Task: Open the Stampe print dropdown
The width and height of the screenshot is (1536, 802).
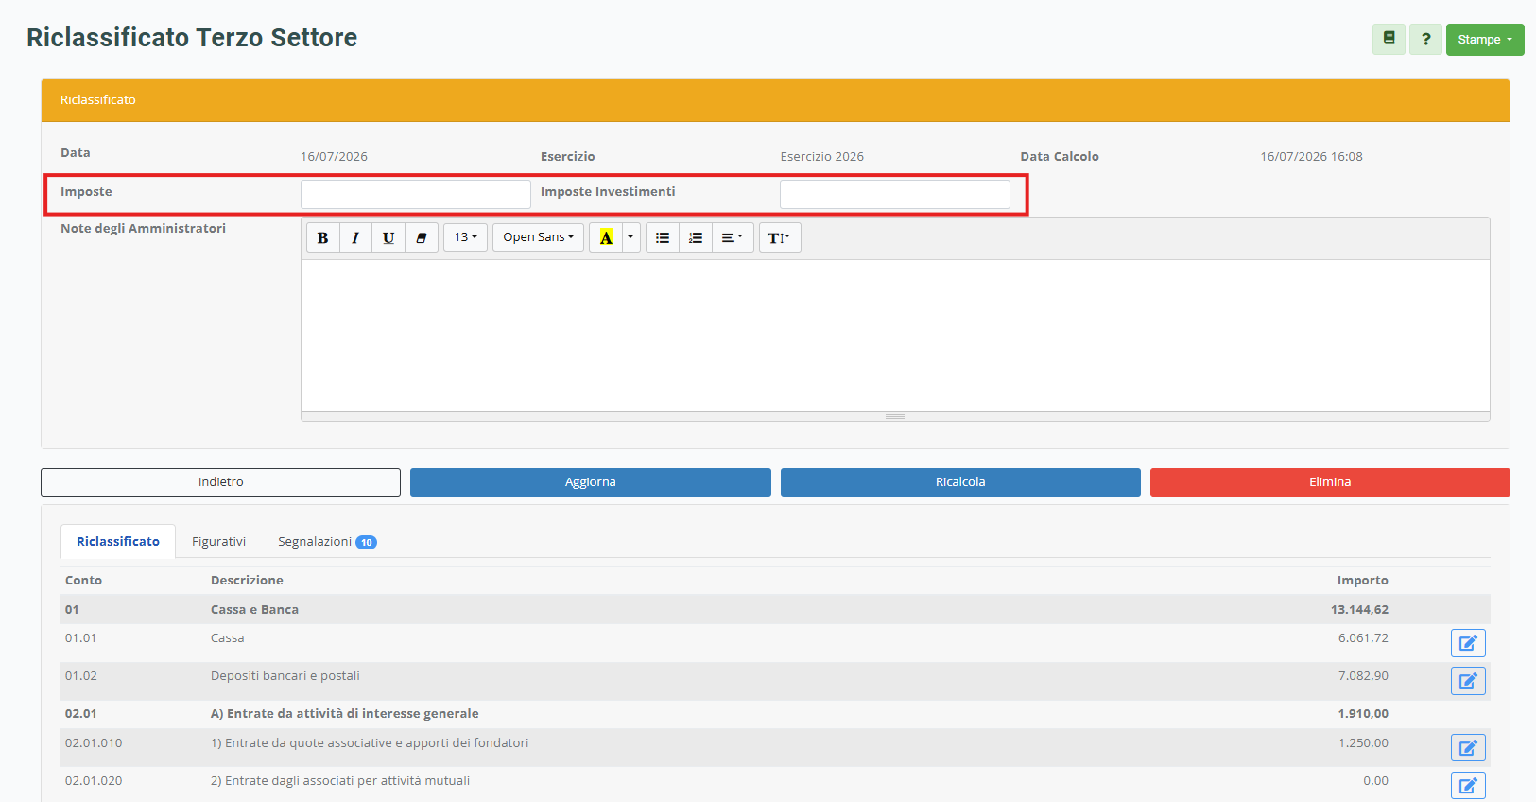Action: point(1485,40)
